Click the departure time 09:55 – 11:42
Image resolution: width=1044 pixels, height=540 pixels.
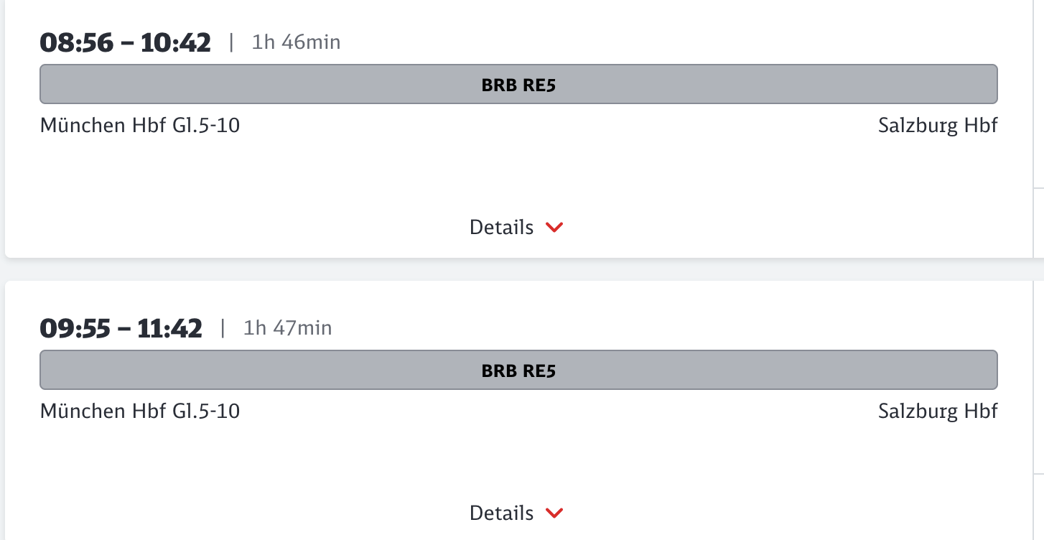(121, 327)
